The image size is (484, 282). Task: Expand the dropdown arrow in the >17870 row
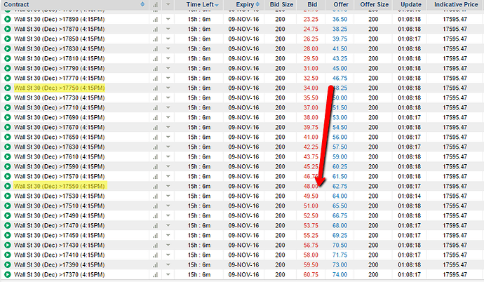(x=168, y=29)
